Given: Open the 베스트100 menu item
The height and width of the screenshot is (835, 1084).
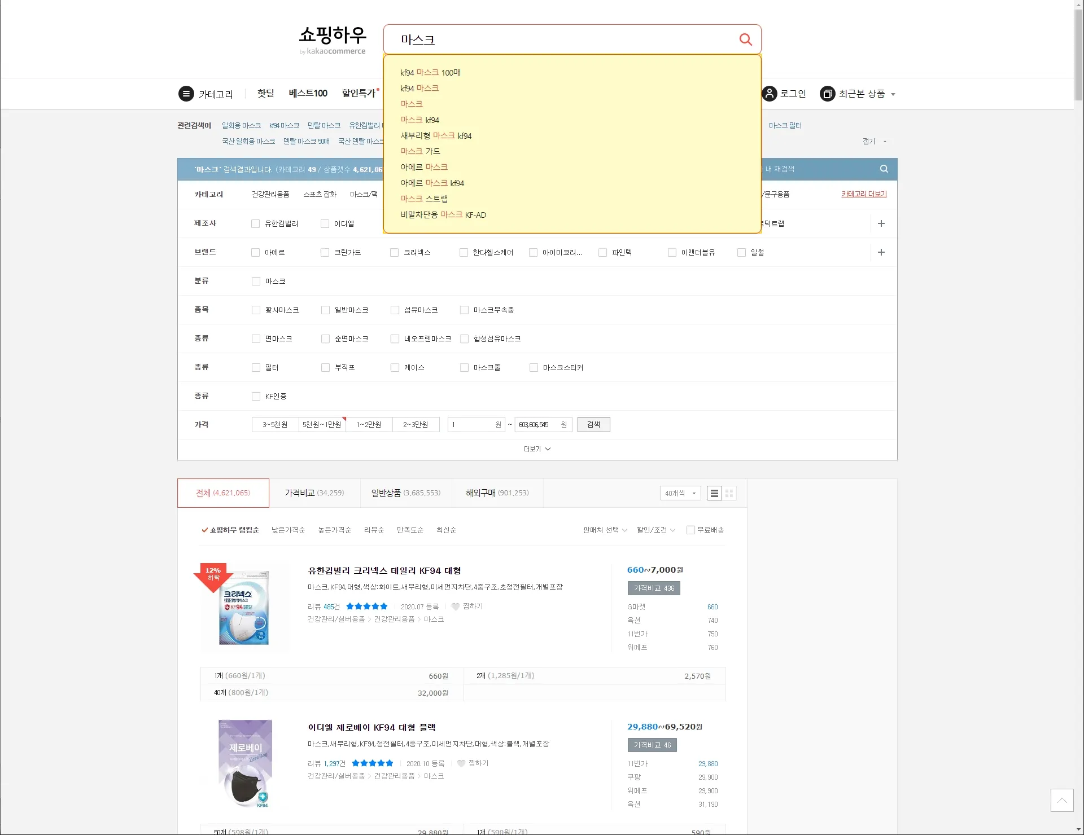Looking at the screenshot, I should coord(308,93).
